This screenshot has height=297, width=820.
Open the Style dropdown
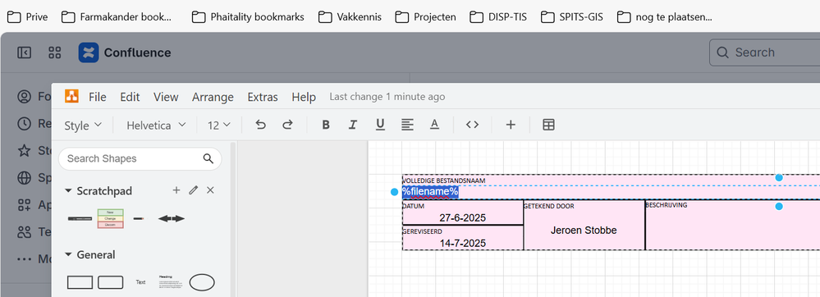tap(83, 126)
